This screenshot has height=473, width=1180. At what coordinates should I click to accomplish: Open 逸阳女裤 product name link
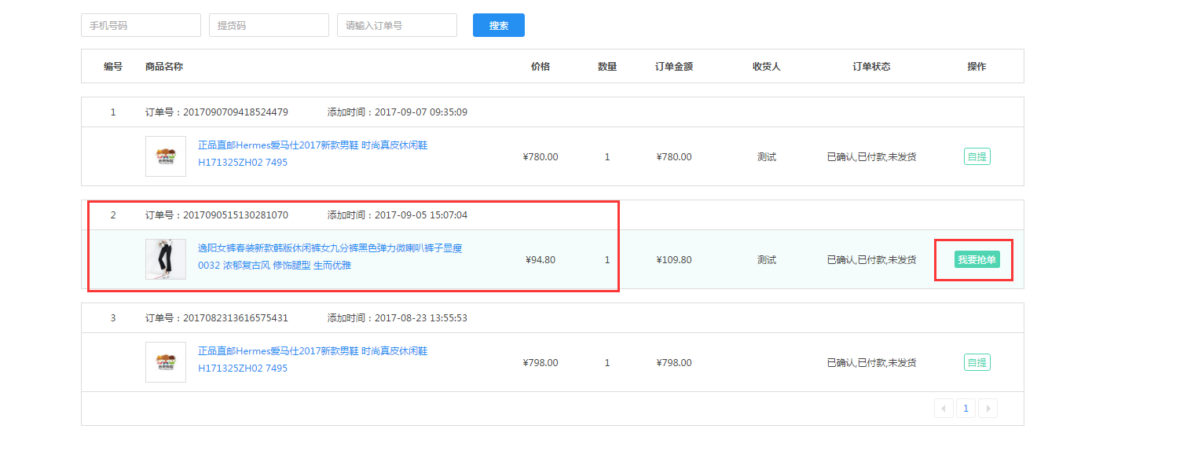(330, 257)
